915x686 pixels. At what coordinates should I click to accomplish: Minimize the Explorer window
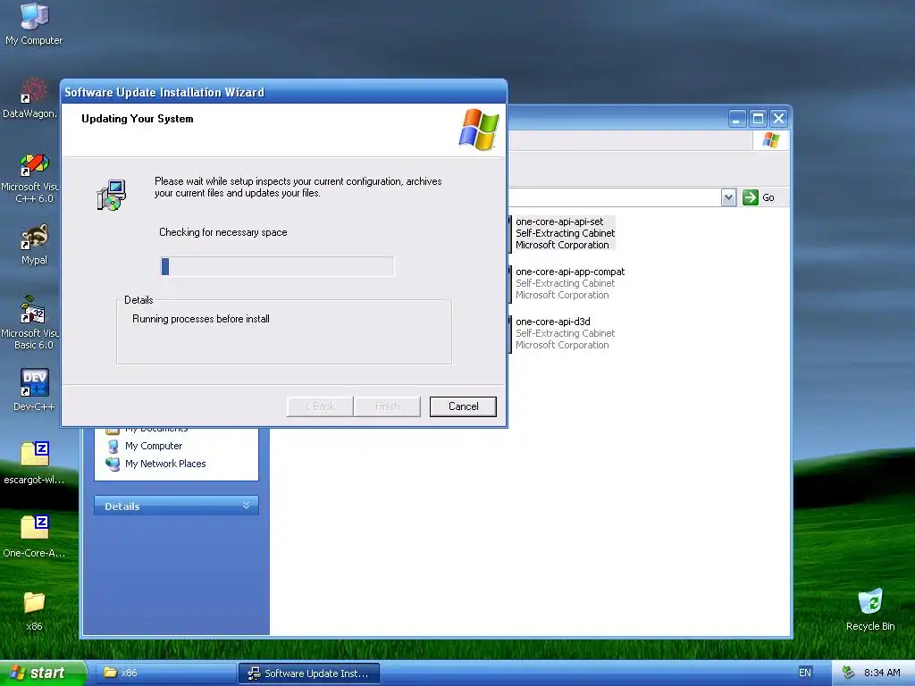737,119
